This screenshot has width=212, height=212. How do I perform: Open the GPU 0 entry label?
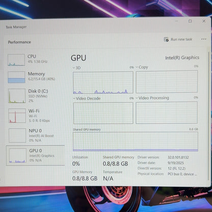pos(36,151)
